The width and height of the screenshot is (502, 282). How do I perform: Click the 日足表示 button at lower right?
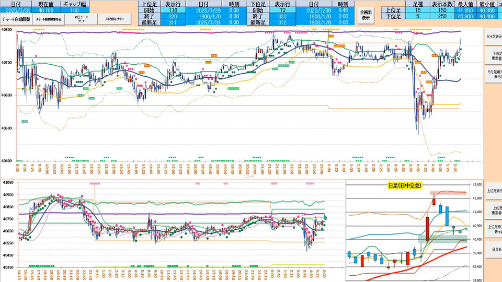click(493, 249)
